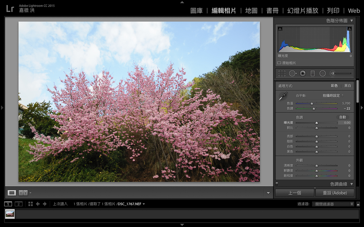Image resolution: width=364 pixels, height=227 pixels.
Task: Toggle the shadow clipping indicator in histogram
Action: 280,29
